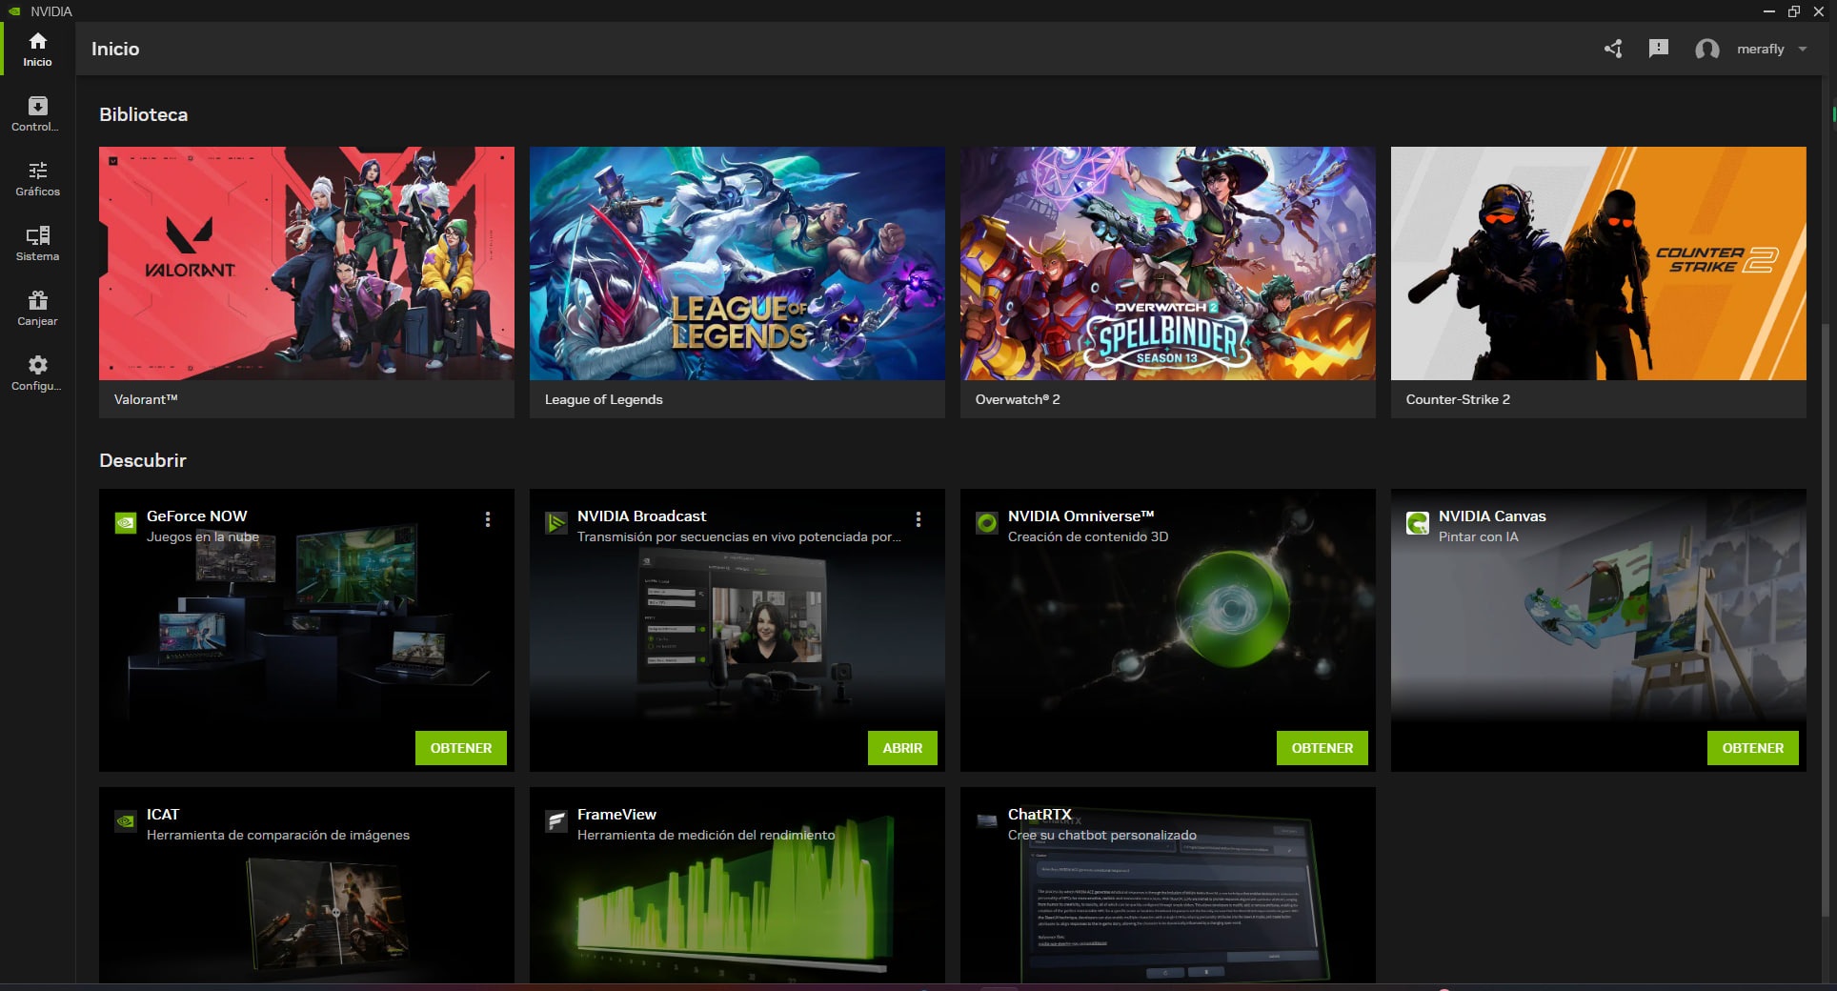Open the Counter-Strike 2 game thumbnail
This screenshot has height=991, width=1837.
[1599, 263]
